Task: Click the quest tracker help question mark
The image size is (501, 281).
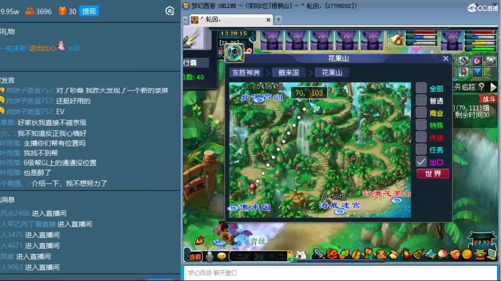Action: point(482,87)
